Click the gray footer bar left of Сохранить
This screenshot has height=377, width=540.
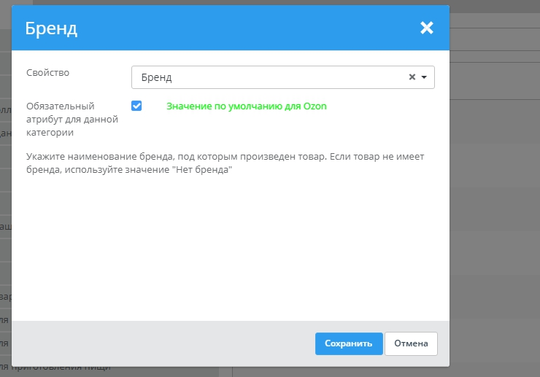[161, 343]
